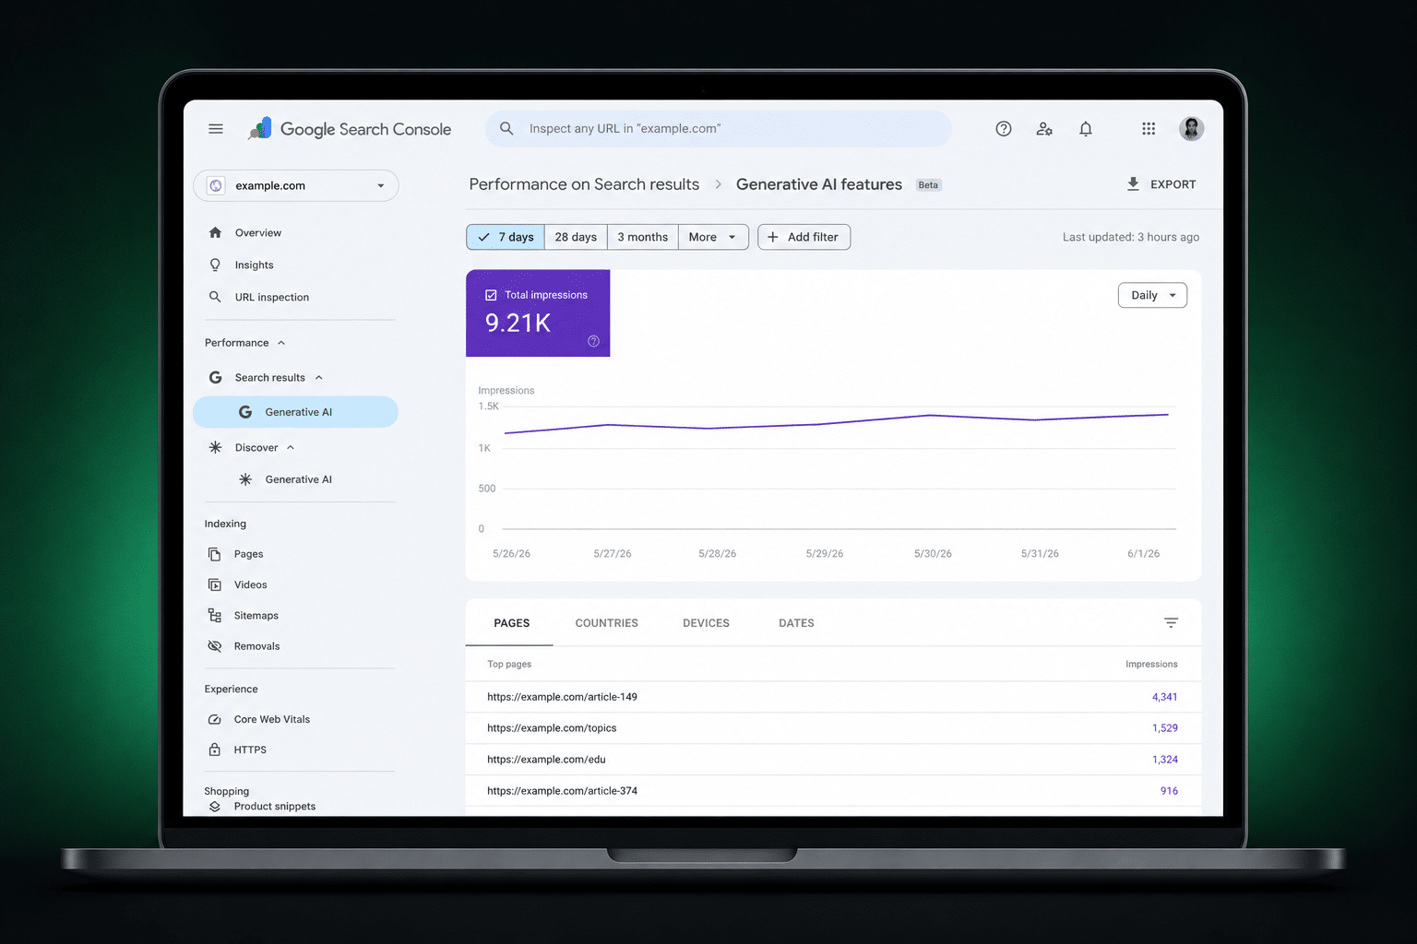
Task: Click the Pages icon under Indexing
Action: [x=214, y=554]
